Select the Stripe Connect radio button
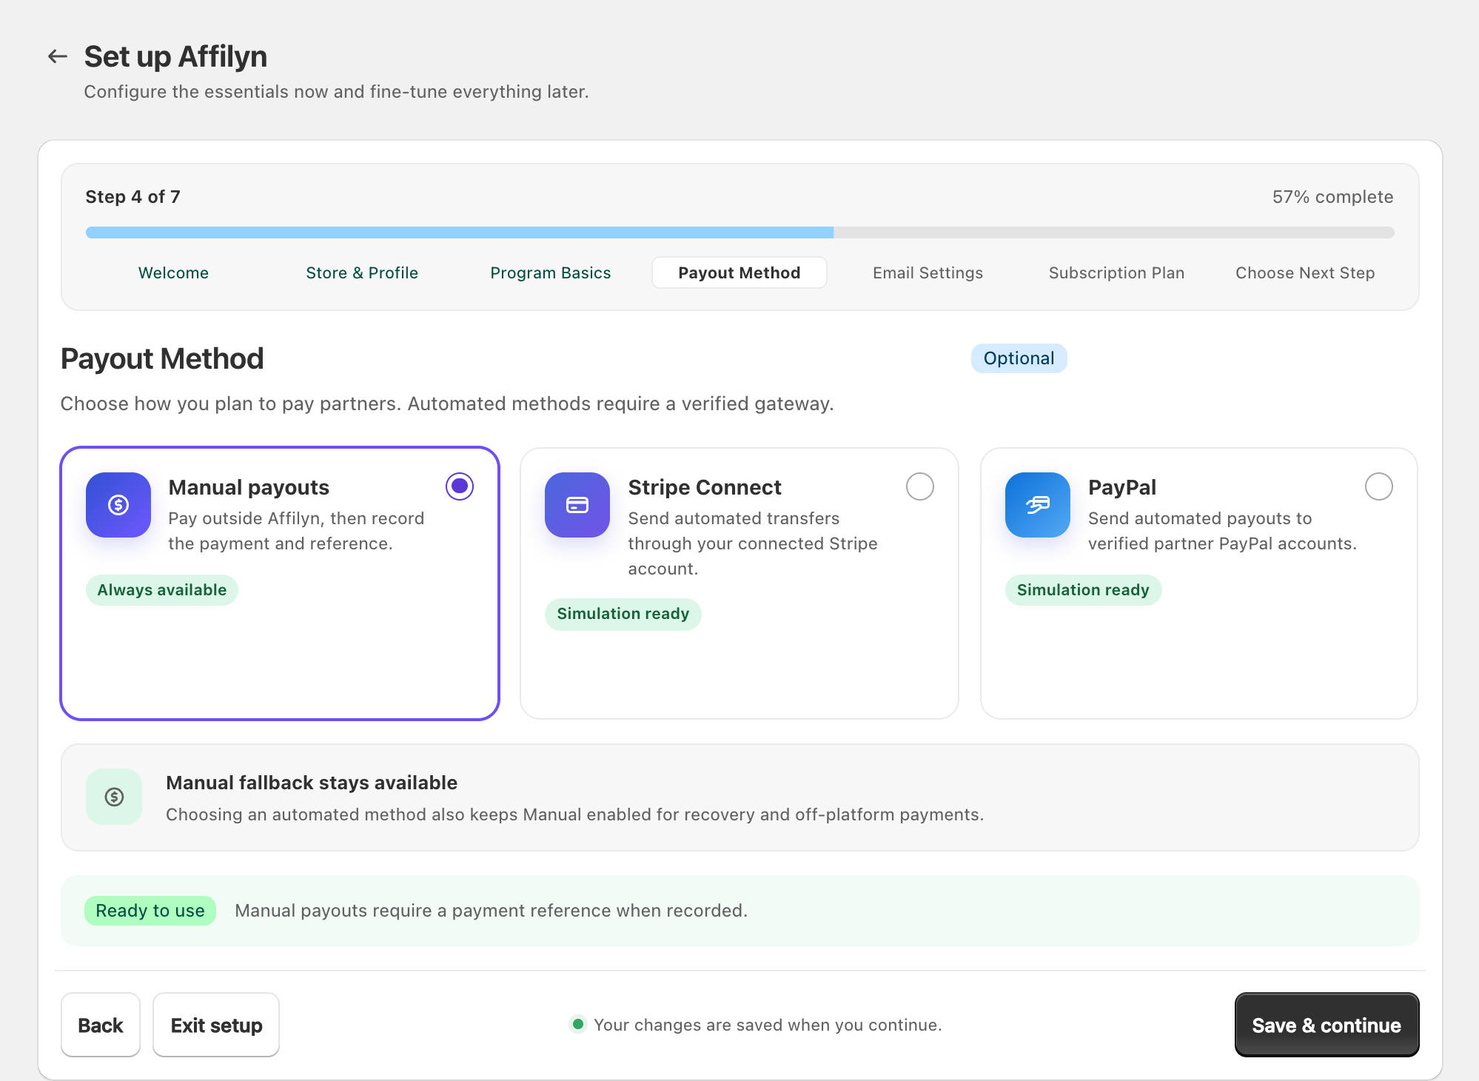 pyautogui.click(x=920, y=486)
